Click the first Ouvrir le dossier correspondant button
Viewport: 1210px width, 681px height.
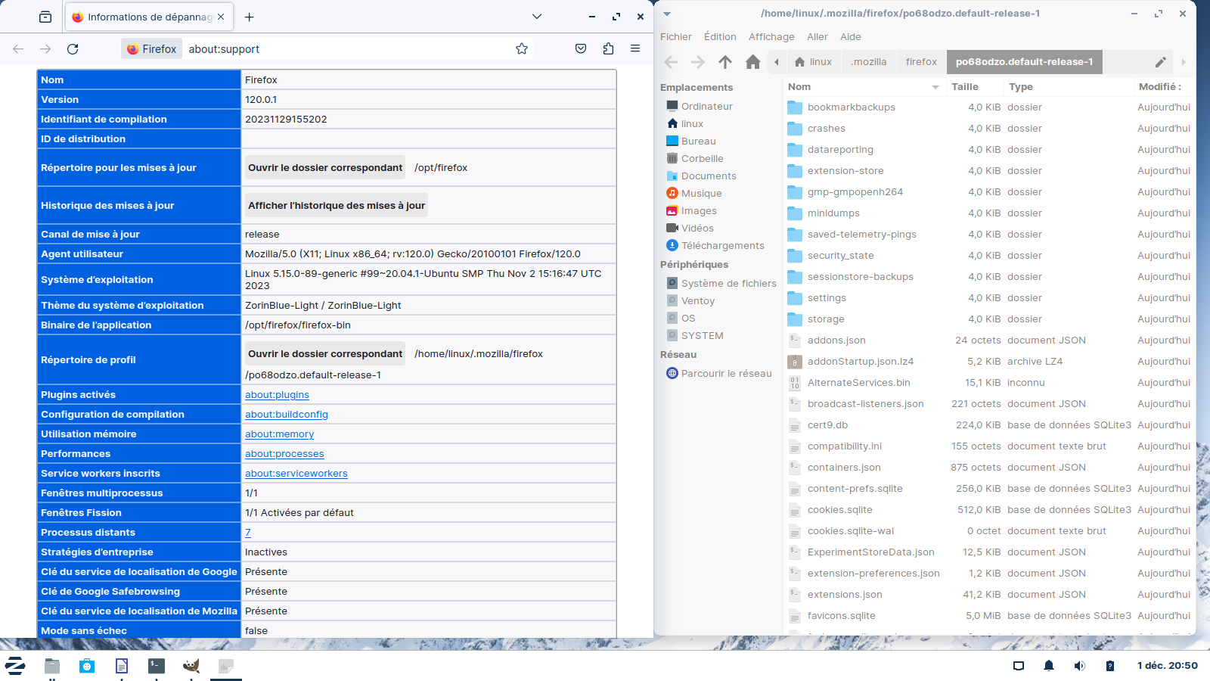pos(325,168)
